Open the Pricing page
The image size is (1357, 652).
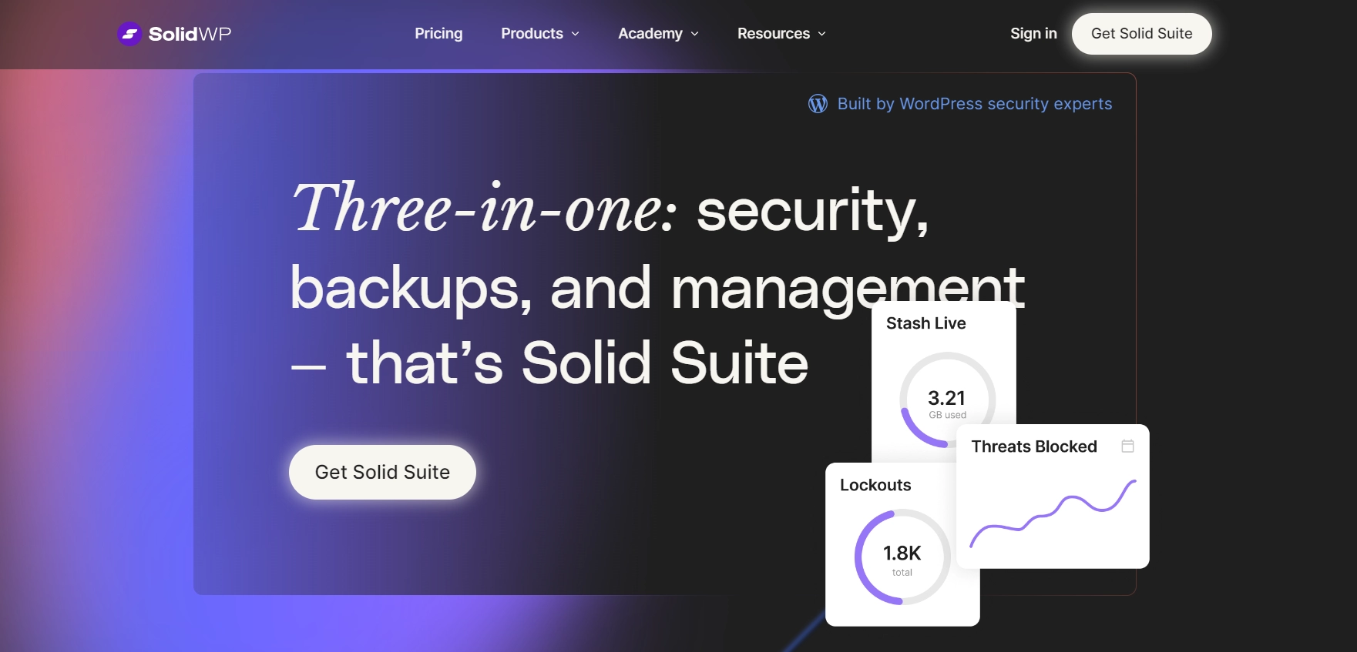(x=438, y=34)
